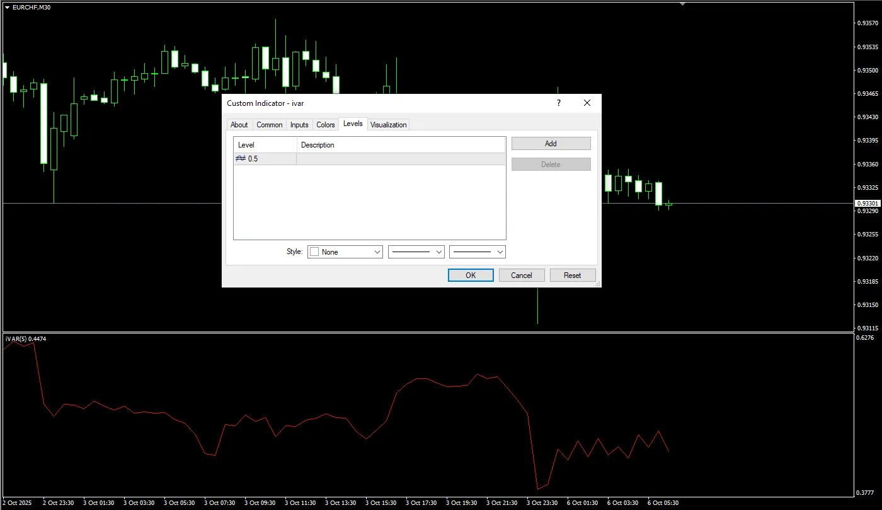Click the 0.93115 price scale label

click(x=868, y=328)
